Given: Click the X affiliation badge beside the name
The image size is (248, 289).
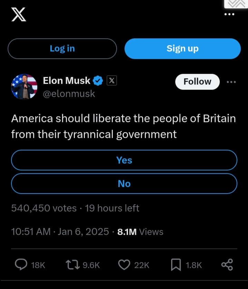Looking at the screenshot, I should tap(111, 81).
